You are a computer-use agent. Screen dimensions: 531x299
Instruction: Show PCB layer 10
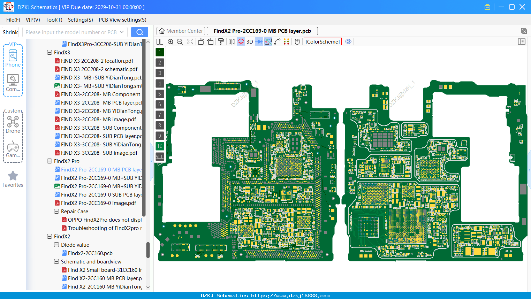click(x=160, y=146)
